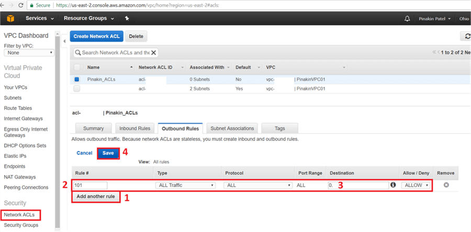Open the Tags tab
The image size is (471, 232).
click(279, 128)
